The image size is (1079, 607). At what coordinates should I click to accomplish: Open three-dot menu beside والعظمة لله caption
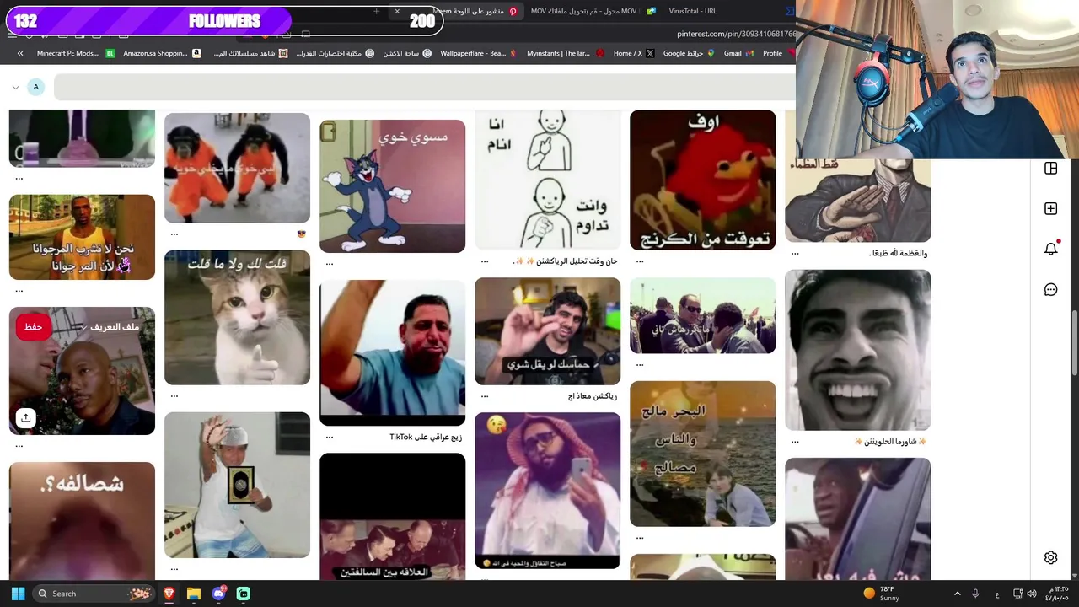pos(795,253)
